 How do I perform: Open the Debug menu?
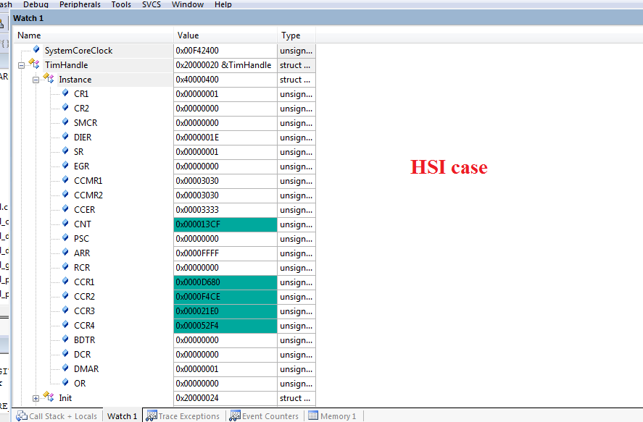coord(36,4)
